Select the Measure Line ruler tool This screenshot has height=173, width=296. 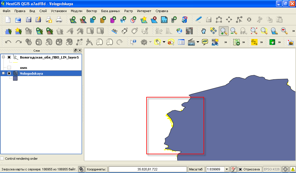(191, 42)
